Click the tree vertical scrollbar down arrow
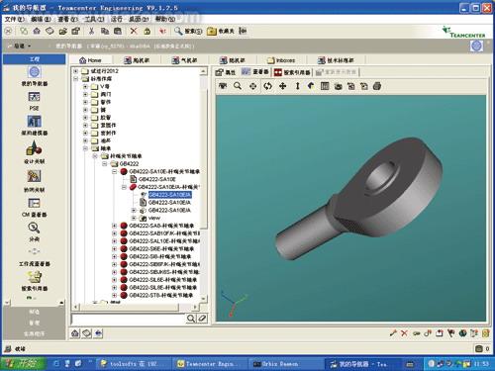The width and height of the screenshot is (495, 371). pos(204,299)
